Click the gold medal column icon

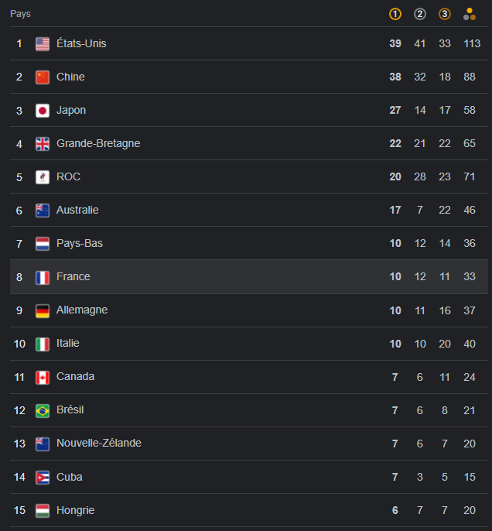point(395,14)
